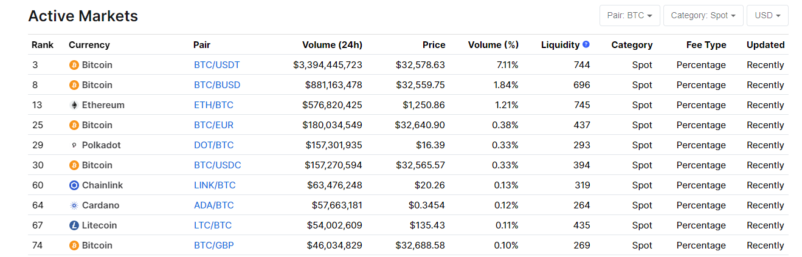802x257 pixels.
Task: Click the Ethereum coin icon
Action: point(74,105)
